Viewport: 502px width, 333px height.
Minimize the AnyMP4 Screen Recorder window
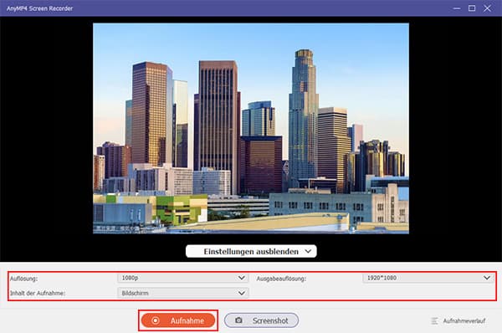[457, 8]
